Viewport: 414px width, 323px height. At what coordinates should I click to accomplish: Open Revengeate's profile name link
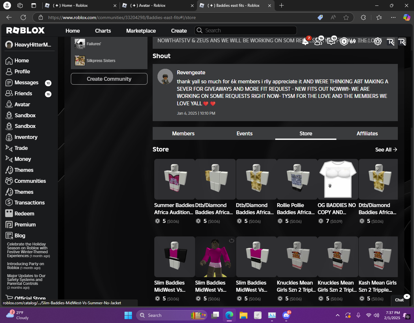click(191, 73)
